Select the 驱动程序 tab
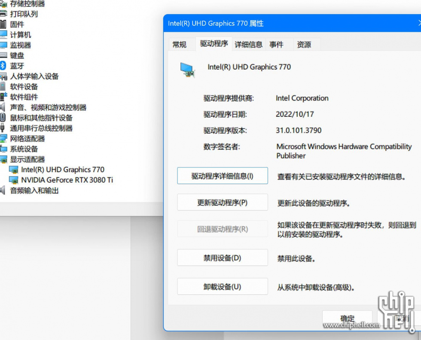The height and width of the screenshot is (340, 421). [x=214, y=43]
